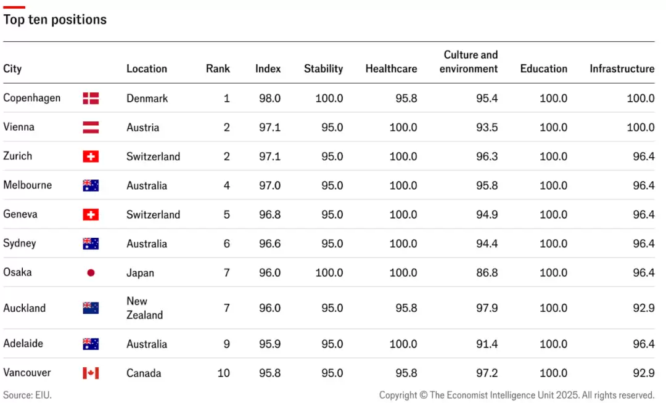This screenshot has height=403, width=666.
Task: Click the Austria flag icon beside Vienna
Action: click(91, 128)
